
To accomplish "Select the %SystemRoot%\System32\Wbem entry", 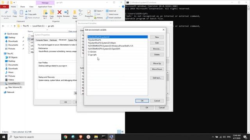I will click(x=117, y=43).
